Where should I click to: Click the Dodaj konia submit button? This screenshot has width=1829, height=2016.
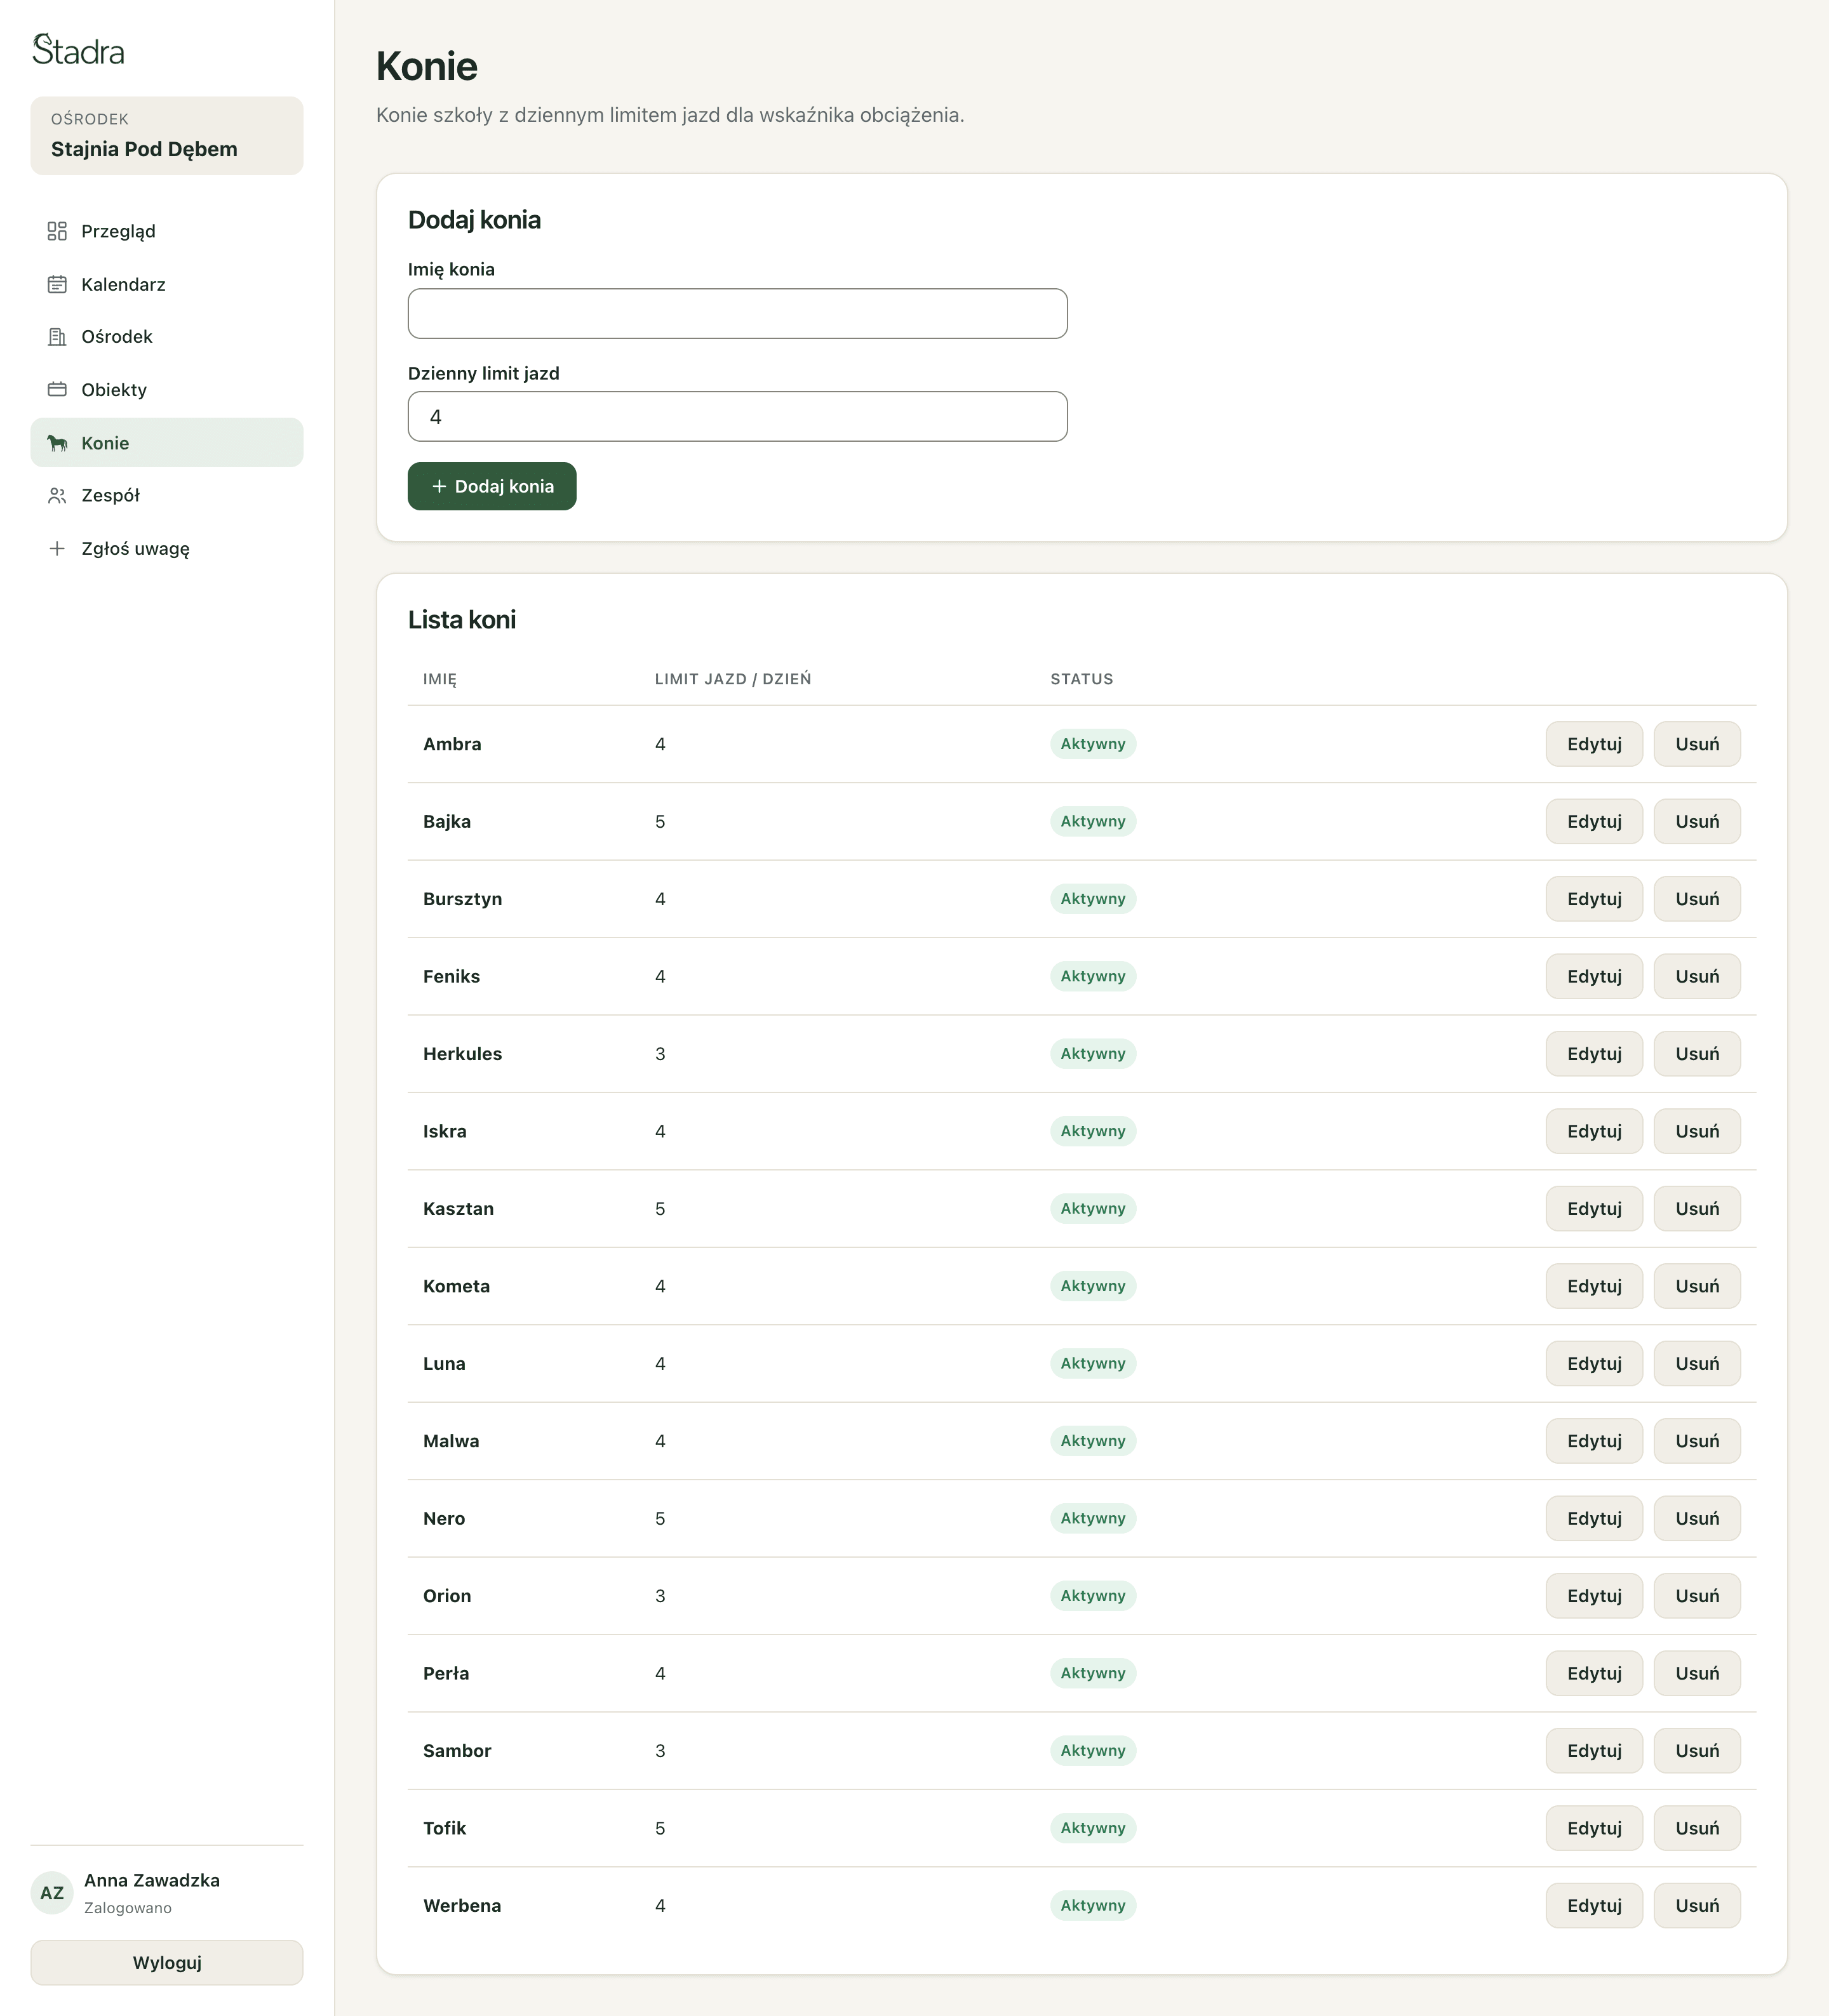pos(492,486)
